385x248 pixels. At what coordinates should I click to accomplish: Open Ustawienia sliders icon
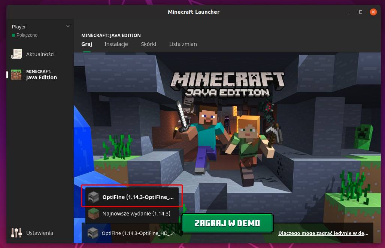[x=16, y=233]
